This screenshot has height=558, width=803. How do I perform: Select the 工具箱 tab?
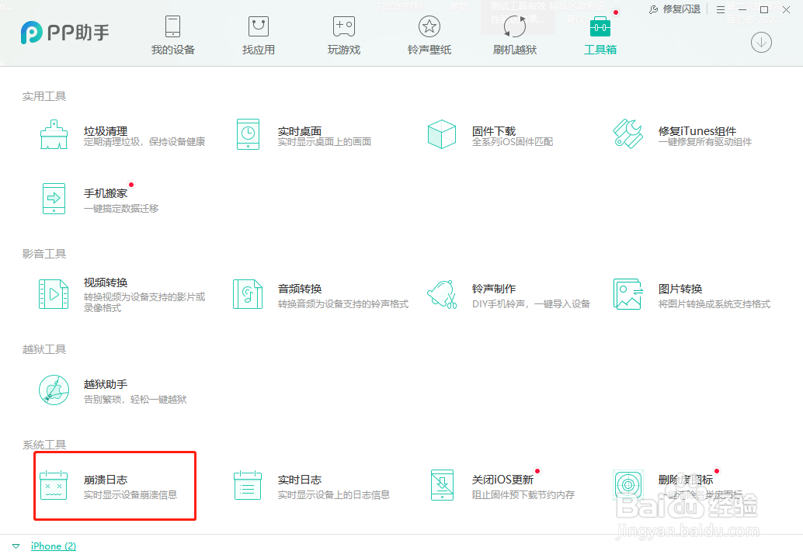[600, 35]
